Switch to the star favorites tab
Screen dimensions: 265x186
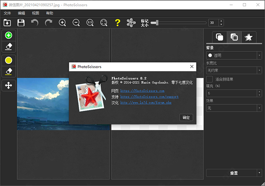point(249,38)
